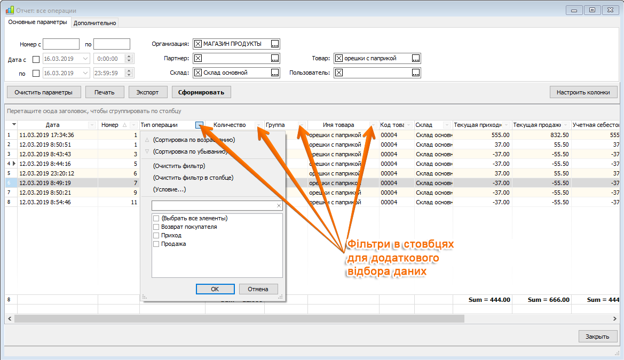Image resolution: width=624 pixels, height=360 pixels.
Task: Decrease the 0:00:00 start time spinner
Action: (x=129, y=61)
